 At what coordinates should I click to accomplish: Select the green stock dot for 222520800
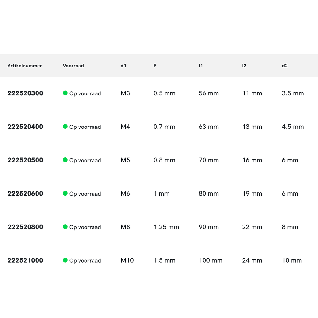[x=65, y=227]
